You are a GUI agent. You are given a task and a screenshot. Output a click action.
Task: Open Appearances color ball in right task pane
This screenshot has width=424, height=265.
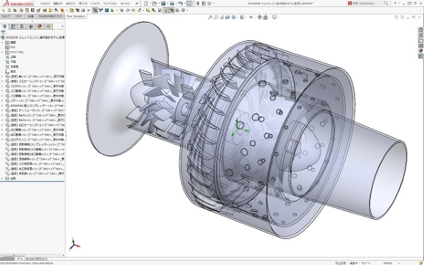420,51
